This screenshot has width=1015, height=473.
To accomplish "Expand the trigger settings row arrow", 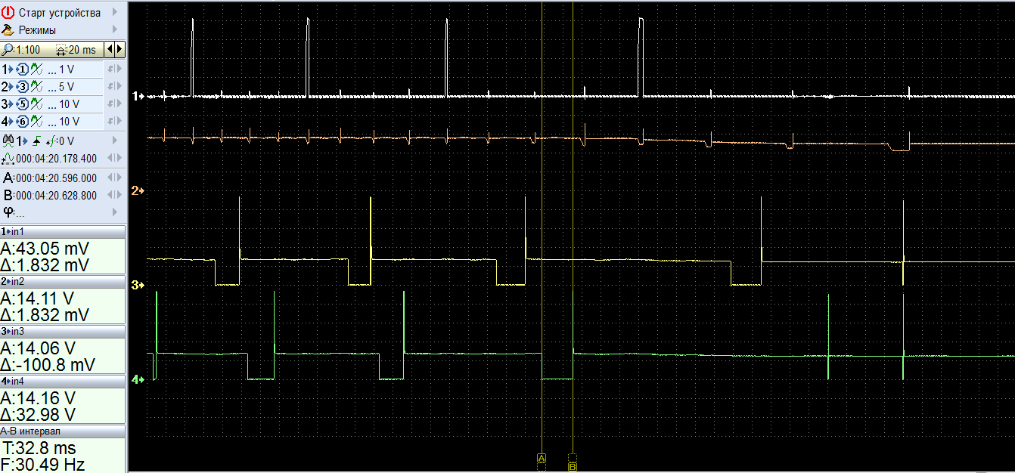I will (115, 141).
